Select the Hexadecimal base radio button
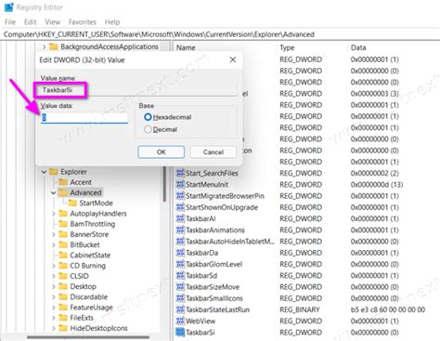Screen dimensions: 440x341 pos(148,117)
